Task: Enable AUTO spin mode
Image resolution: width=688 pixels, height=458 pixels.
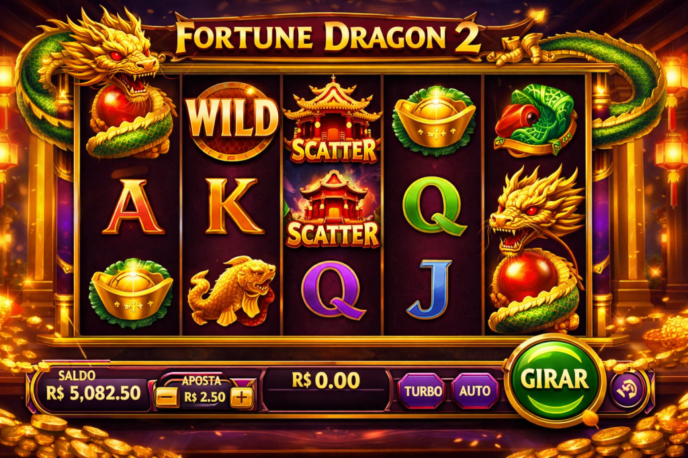Action: coord(475,390)
